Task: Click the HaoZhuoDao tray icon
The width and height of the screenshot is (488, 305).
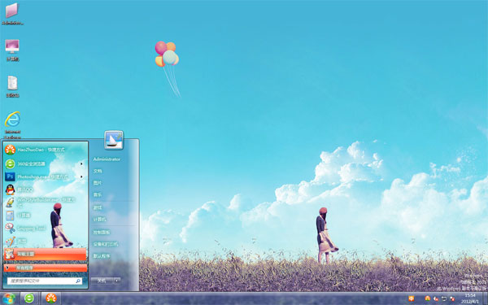Action: click(428, 298)
